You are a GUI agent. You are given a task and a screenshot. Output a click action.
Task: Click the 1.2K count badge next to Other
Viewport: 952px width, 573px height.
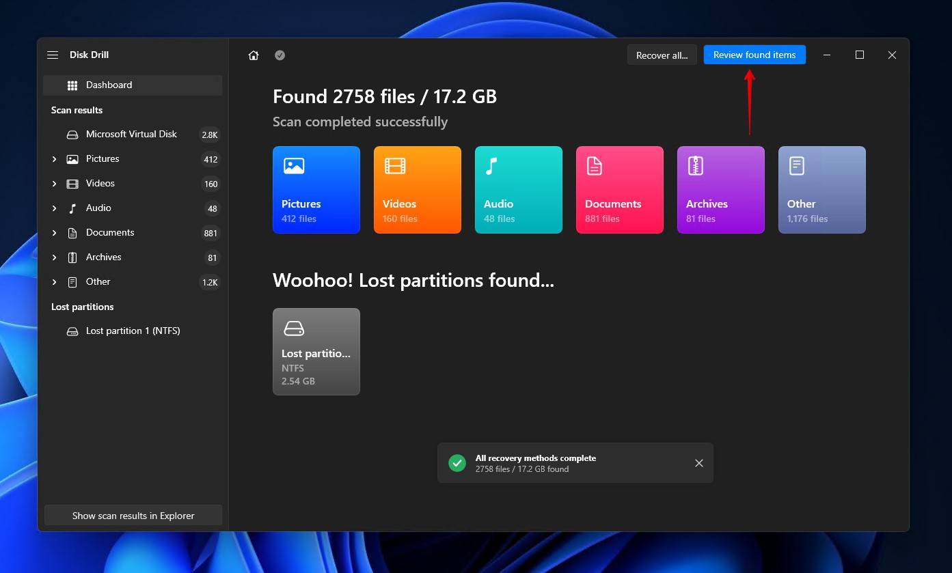[210, 283]
